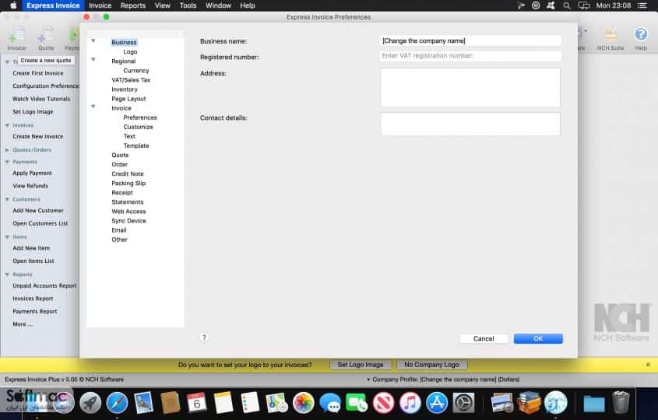Screen dimensions: 658x420
Task: Click Cancel in the Preferences dialog
Action: (484, 338)
